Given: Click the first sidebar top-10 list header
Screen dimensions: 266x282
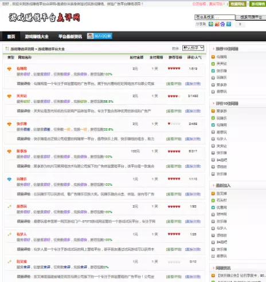Looking at the screenshot, I should point(227,49).
